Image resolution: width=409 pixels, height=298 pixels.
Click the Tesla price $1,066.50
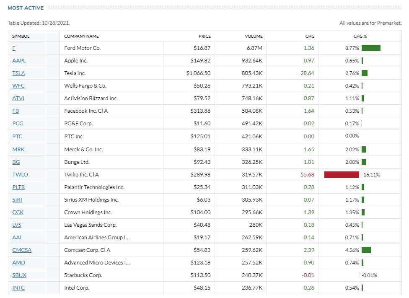[198, 73]
